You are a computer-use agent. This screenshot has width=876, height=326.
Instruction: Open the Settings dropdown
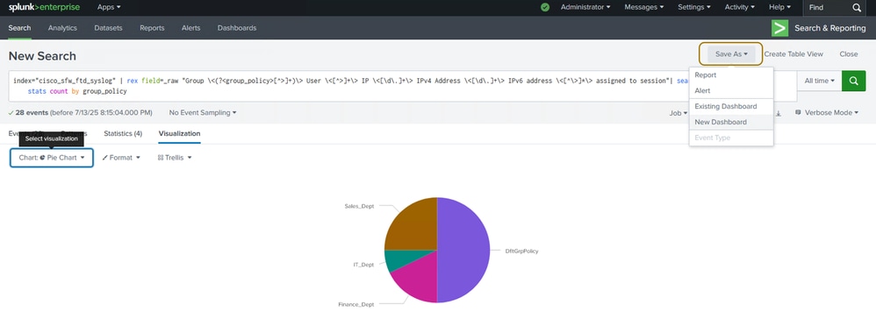(x=694, y=7)
